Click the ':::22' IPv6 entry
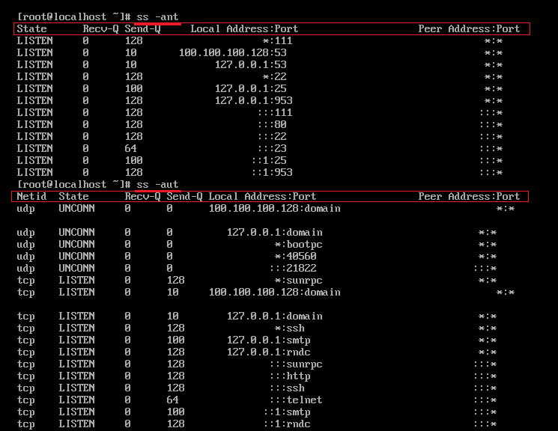This screenshot has height=431, width=558. [x=272, y=136]
